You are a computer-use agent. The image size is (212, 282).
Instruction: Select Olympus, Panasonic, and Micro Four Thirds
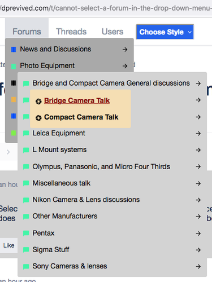click(101, 166)
